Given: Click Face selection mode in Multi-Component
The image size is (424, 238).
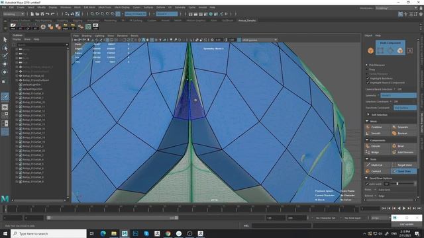Looking at the screenshot, I should [400, 50].
